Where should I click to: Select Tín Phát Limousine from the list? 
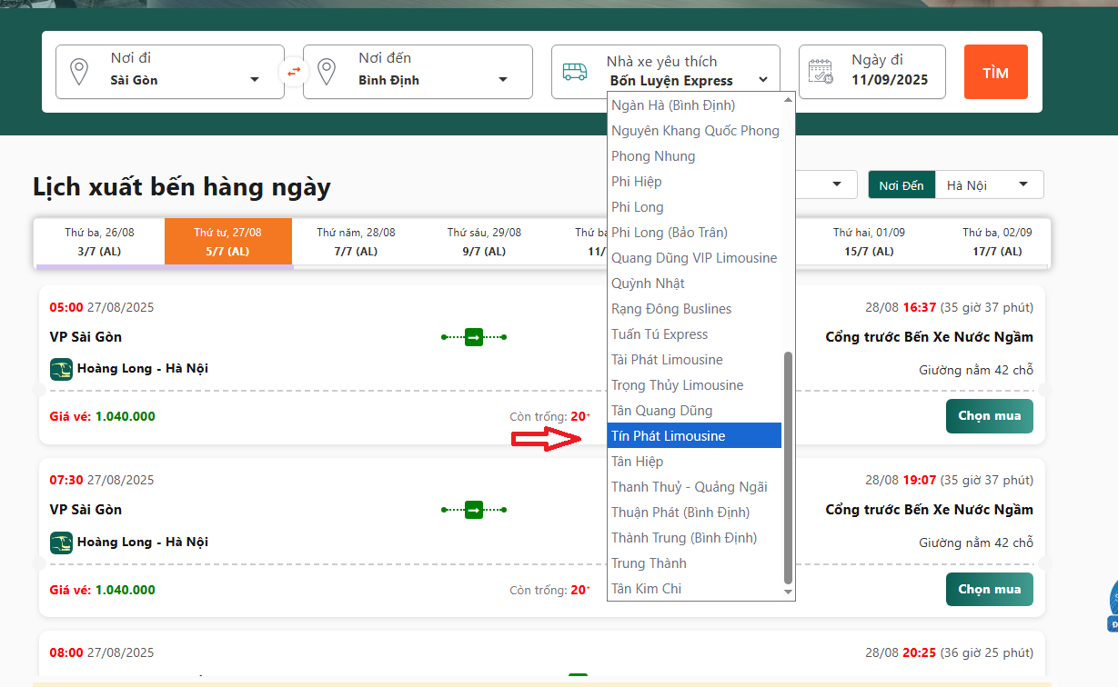click(x=669, y=436)
